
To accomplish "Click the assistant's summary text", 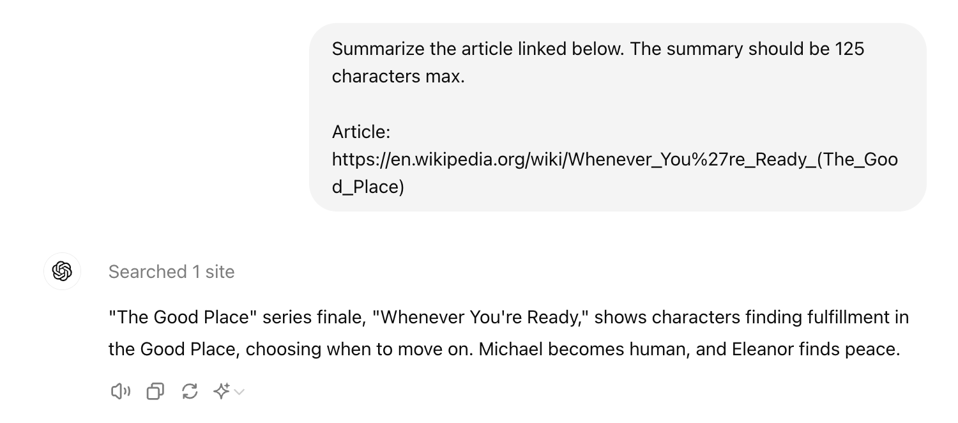I will [508, 332].
